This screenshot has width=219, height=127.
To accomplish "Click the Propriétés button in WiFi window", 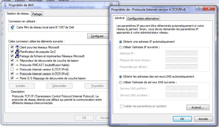I will point(97,86).
